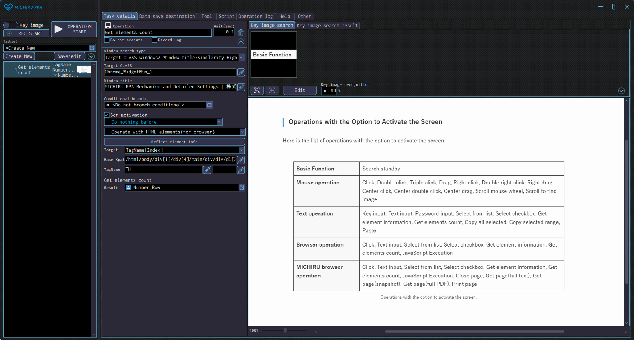This screenshot has width=634, height=340.
Task: Open the Taskset selector icon
Action: (92, 48)
